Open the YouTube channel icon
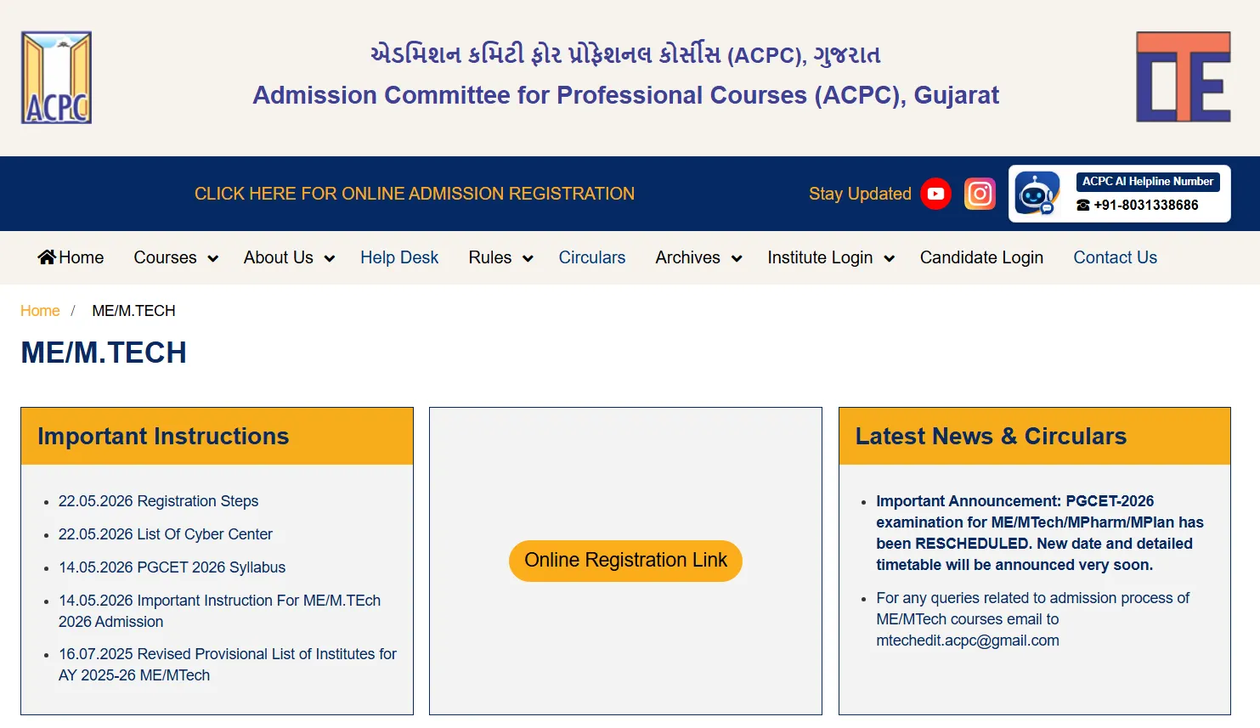This screenshot has height=728, width=1260. 935,194
